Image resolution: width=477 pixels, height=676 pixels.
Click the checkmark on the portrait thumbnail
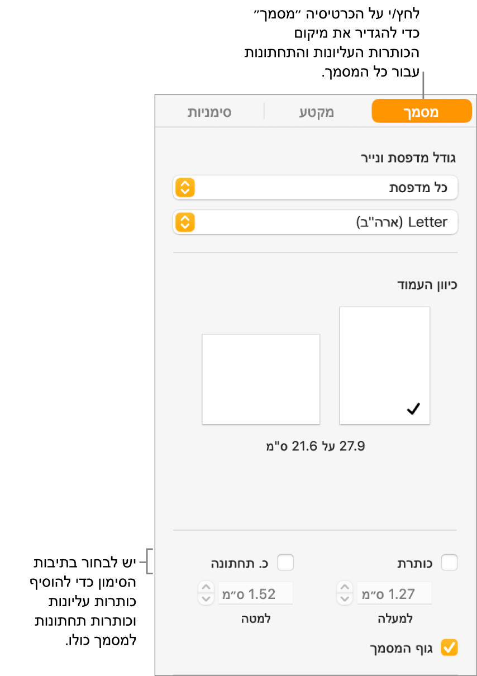click(413, 410)
